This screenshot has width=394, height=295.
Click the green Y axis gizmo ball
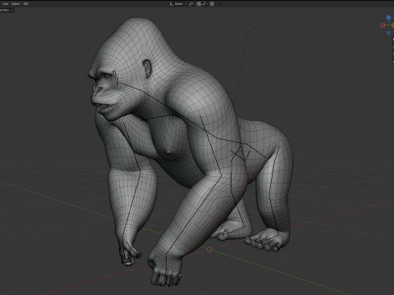[x=393, y=25]
